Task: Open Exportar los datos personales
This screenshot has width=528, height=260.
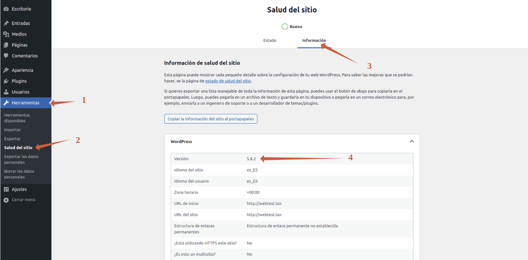Action: [21, 159]
